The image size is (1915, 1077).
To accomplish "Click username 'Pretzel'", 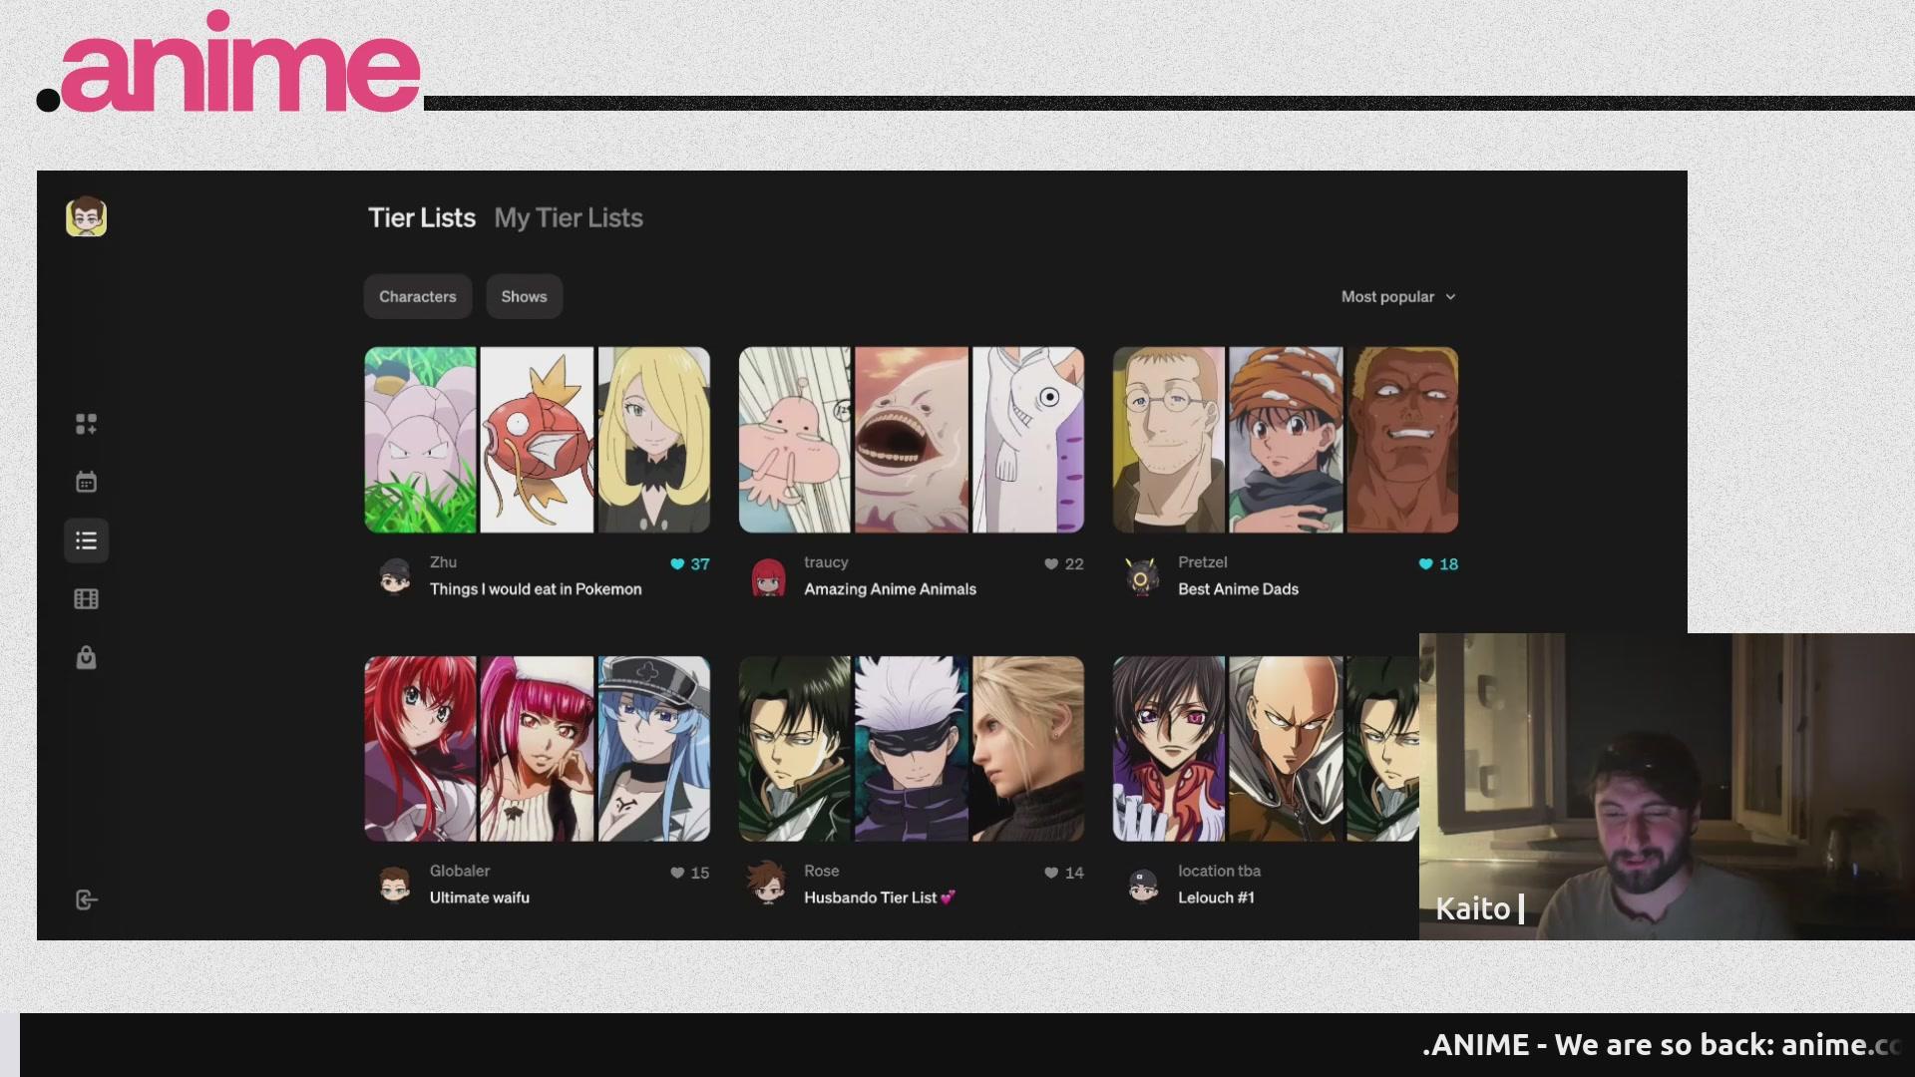I will [1203, 562].
